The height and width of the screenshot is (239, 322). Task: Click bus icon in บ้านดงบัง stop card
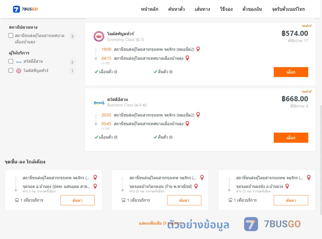[x=230, y=200]
